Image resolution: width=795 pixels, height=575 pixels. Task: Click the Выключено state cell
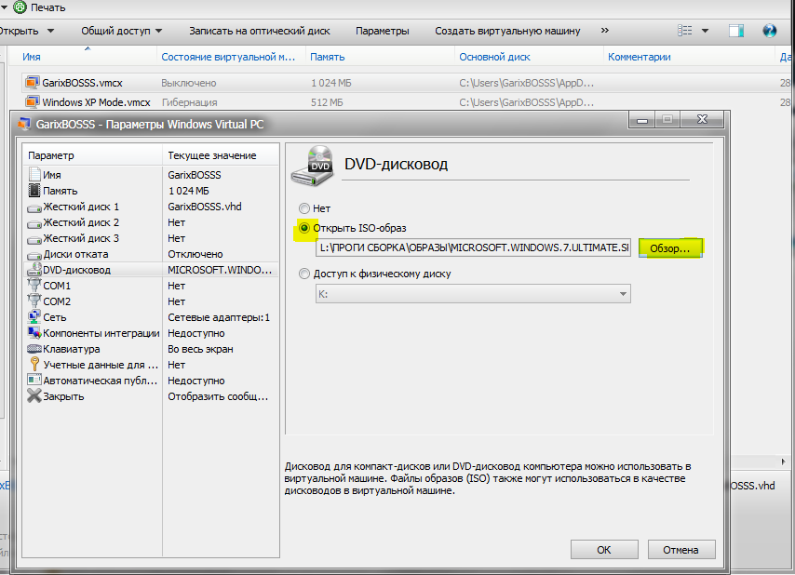pyautogui.click(x=189, y=83)
